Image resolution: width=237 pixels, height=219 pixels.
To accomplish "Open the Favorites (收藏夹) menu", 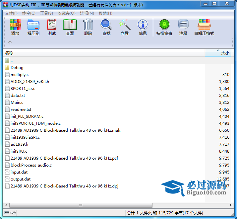I will coord(67,13).
